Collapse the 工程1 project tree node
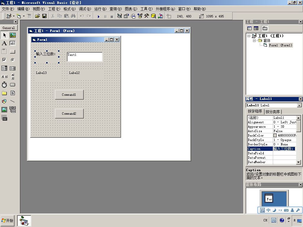Viewport: 303px width, 227px height. 249,36
